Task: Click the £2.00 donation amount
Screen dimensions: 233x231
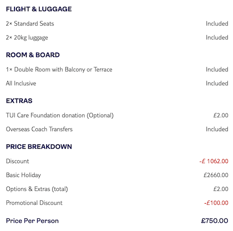Action: pyautogui.click(x=221, y=115)
